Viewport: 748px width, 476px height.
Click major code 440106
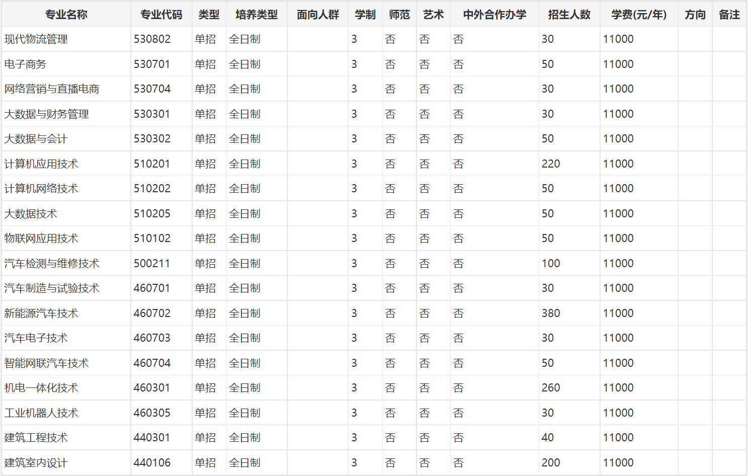152,463
